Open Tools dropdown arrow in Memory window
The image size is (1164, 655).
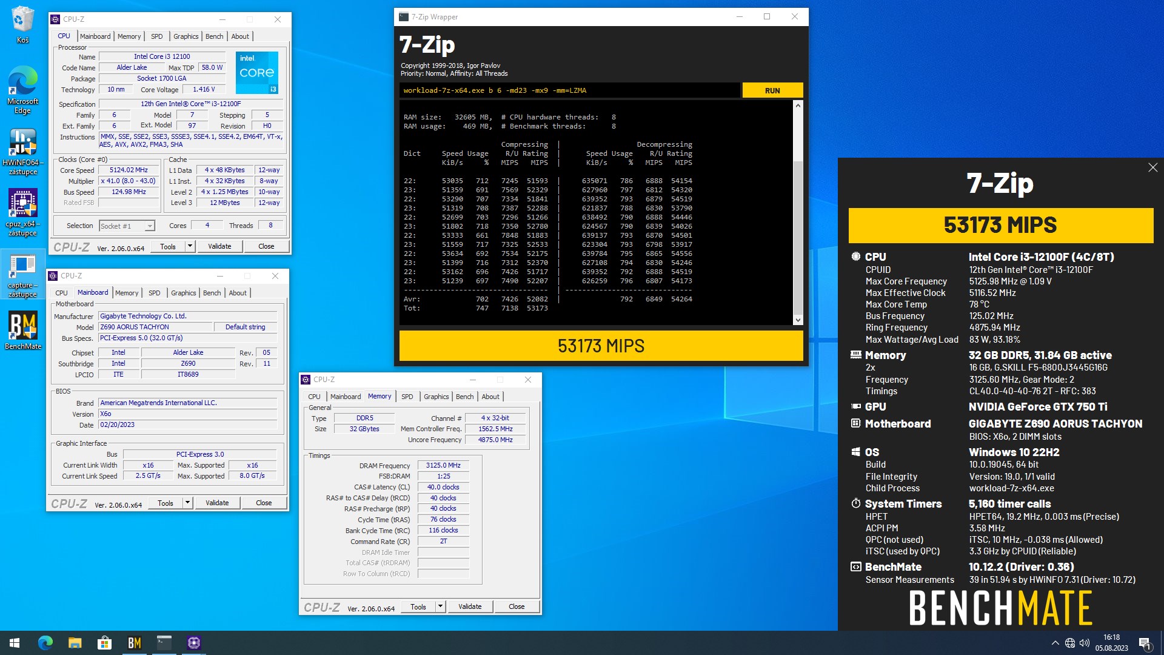click(x=440, y=606)
